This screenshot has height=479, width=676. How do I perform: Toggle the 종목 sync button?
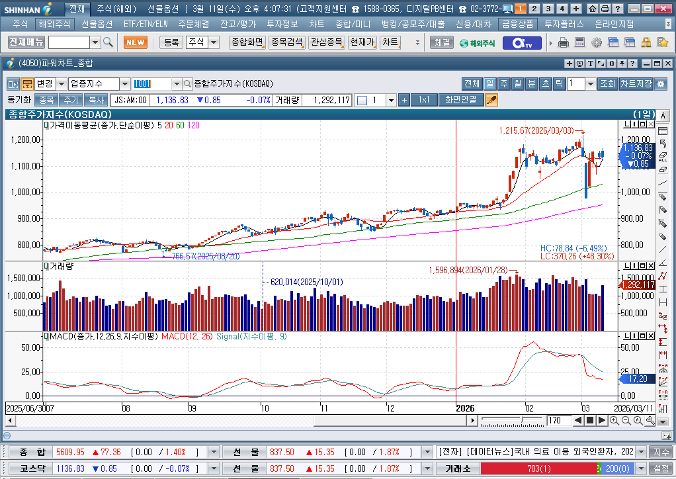tap(46, 100)
